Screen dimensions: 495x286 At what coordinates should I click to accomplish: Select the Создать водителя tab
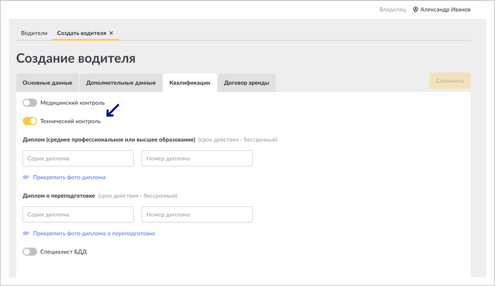pyautogui.click(x=82, y=33)
